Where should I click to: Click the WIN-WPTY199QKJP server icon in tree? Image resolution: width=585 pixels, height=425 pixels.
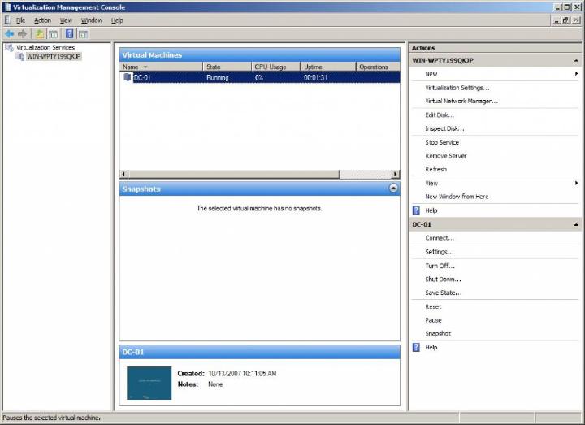[x=20, y=57]
